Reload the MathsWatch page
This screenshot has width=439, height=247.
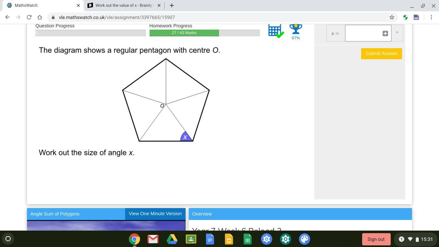pos(29,17)
